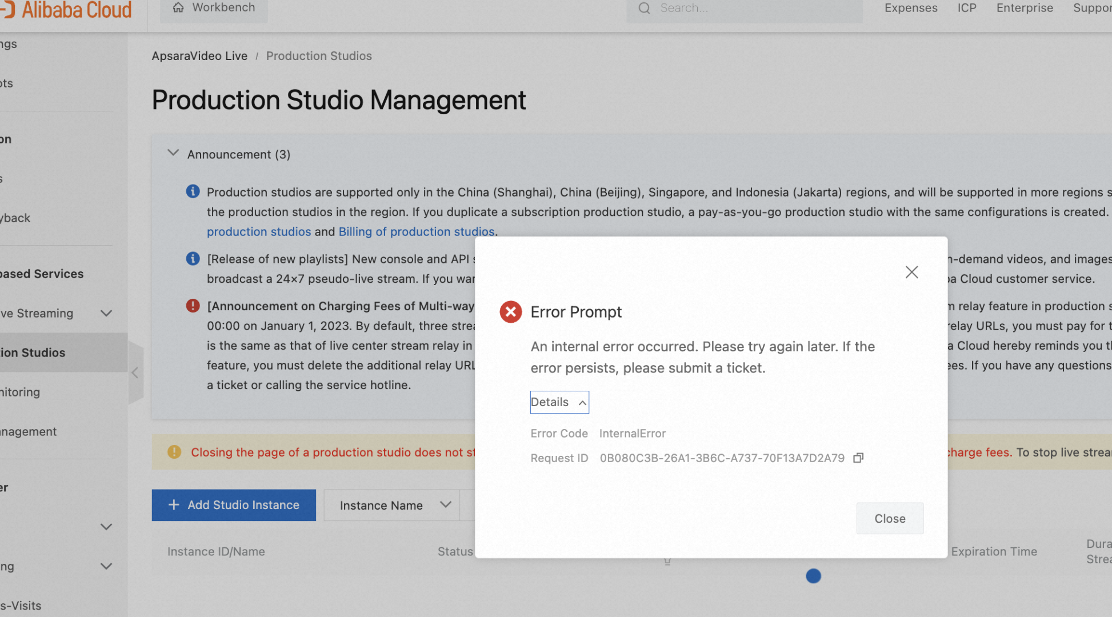Collapse the Details section in error dialog

click(x=559, y=402)
